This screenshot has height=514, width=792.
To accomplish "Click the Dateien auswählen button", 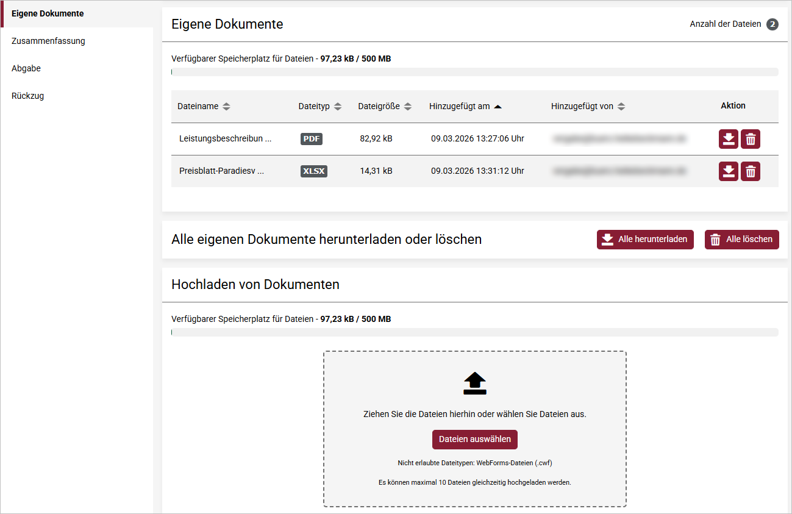I will (475, 440).
